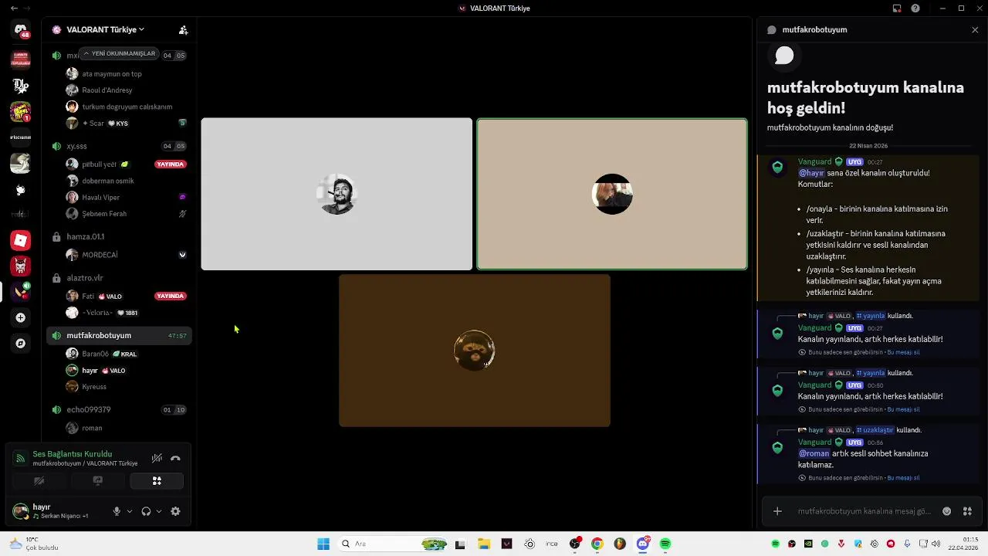The image size is (988, 556).
Task: Select the green-bordered speaking video tile
Action: 612,194
